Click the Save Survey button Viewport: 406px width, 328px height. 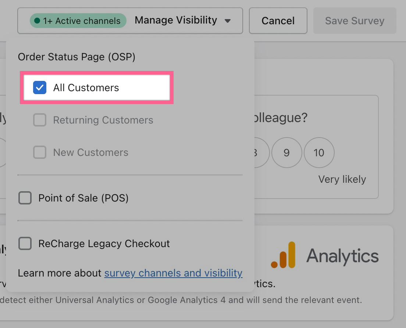pyautogui.click(x=355, y=21)
